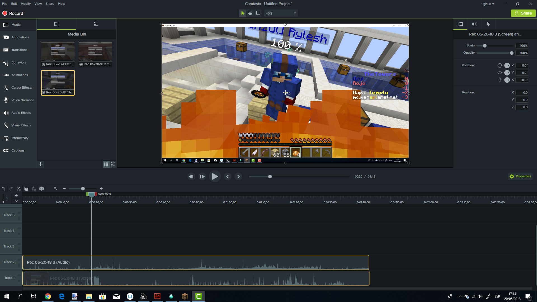Open the File menu
This screenshot has width=537, height=302.
click(x=4, y=4)
